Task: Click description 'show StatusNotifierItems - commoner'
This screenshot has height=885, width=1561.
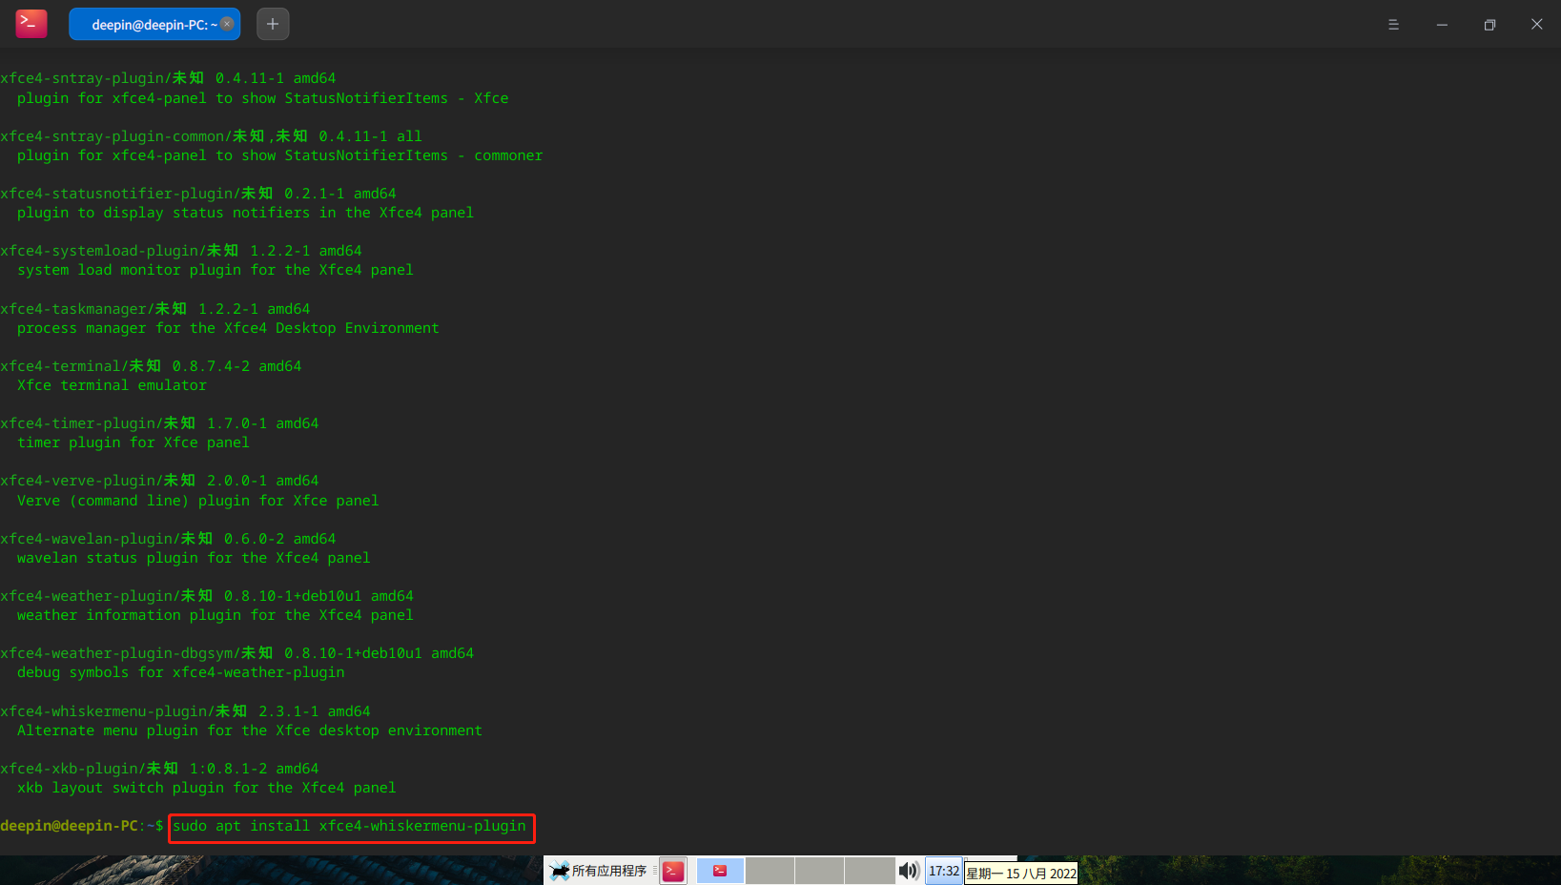Action: [392, 155]
